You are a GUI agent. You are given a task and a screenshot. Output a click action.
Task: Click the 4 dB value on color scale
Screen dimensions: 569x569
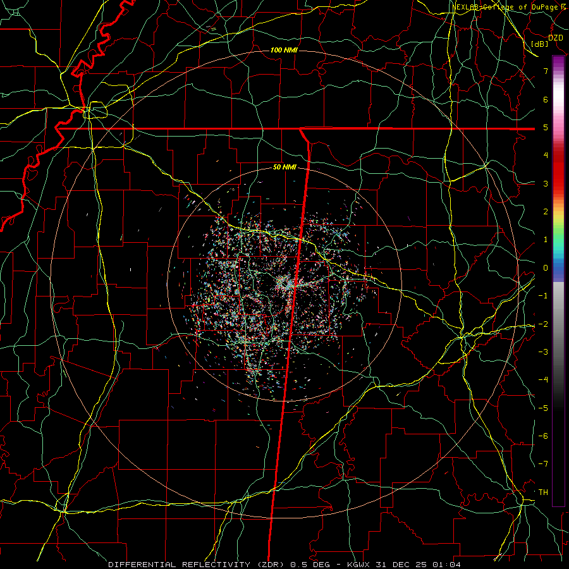pyautogui.click(x=546, y=156)
